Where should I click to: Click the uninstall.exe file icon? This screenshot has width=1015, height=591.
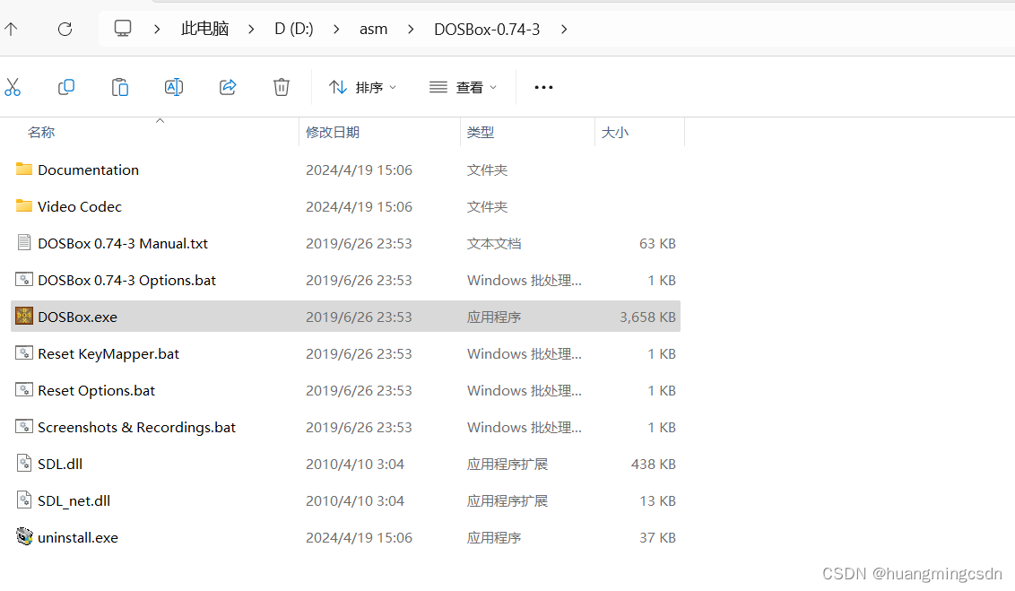(24, 536)
